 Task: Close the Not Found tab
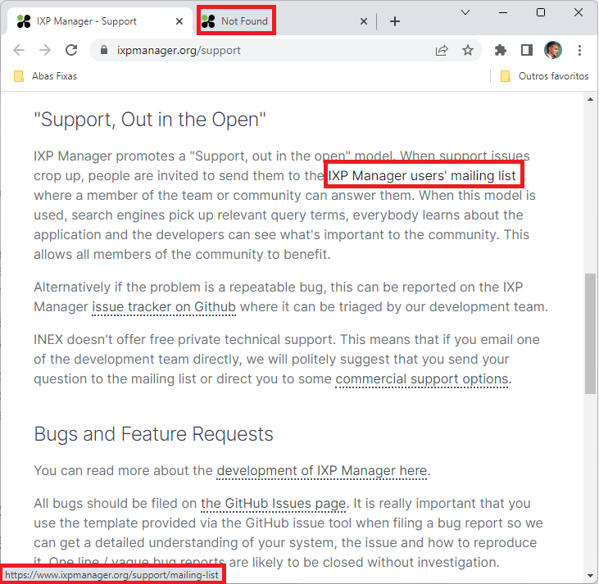364,21
